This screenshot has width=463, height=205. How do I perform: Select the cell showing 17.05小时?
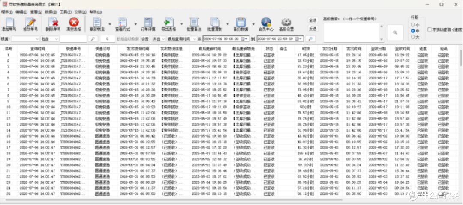coord(306,55)
